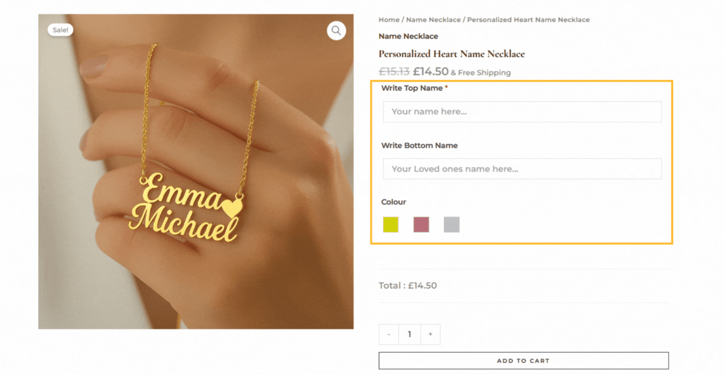This screenshot has height=375, width=724.
Task: Increase quantity using the plus stepper
Action: tap(430, 334)
